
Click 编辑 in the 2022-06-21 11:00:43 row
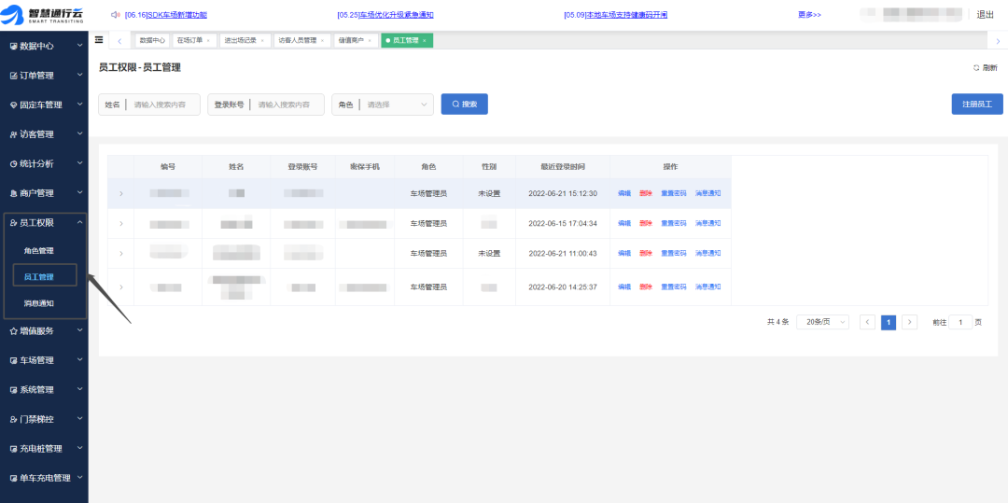tap(624, 253)
